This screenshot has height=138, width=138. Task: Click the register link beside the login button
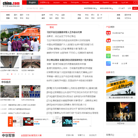129,8
